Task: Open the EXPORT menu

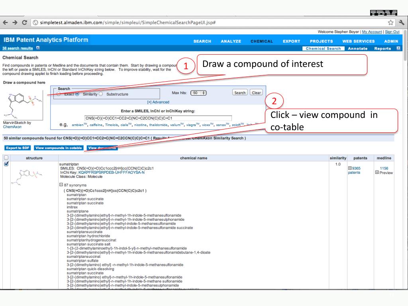Action: (x=291, y=41)
